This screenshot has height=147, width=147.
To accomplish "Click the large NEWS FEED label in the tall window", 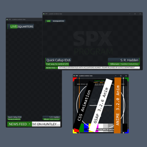I will 18,124.
